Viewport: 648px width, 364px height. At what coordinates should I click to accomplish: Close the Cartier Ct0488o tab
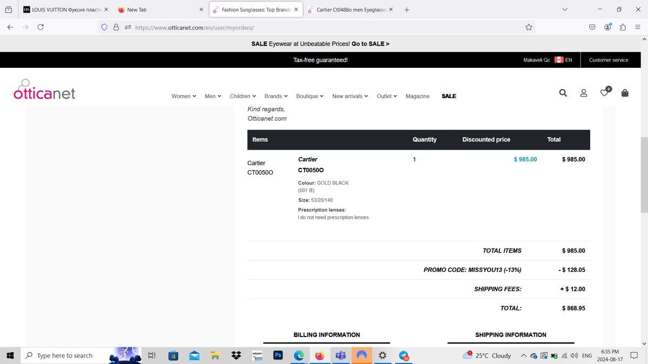coord(391,10)
